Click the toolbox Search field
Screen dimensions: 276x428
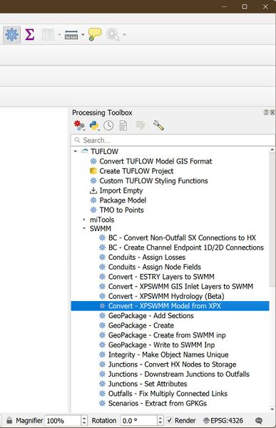tap(173, 141)
